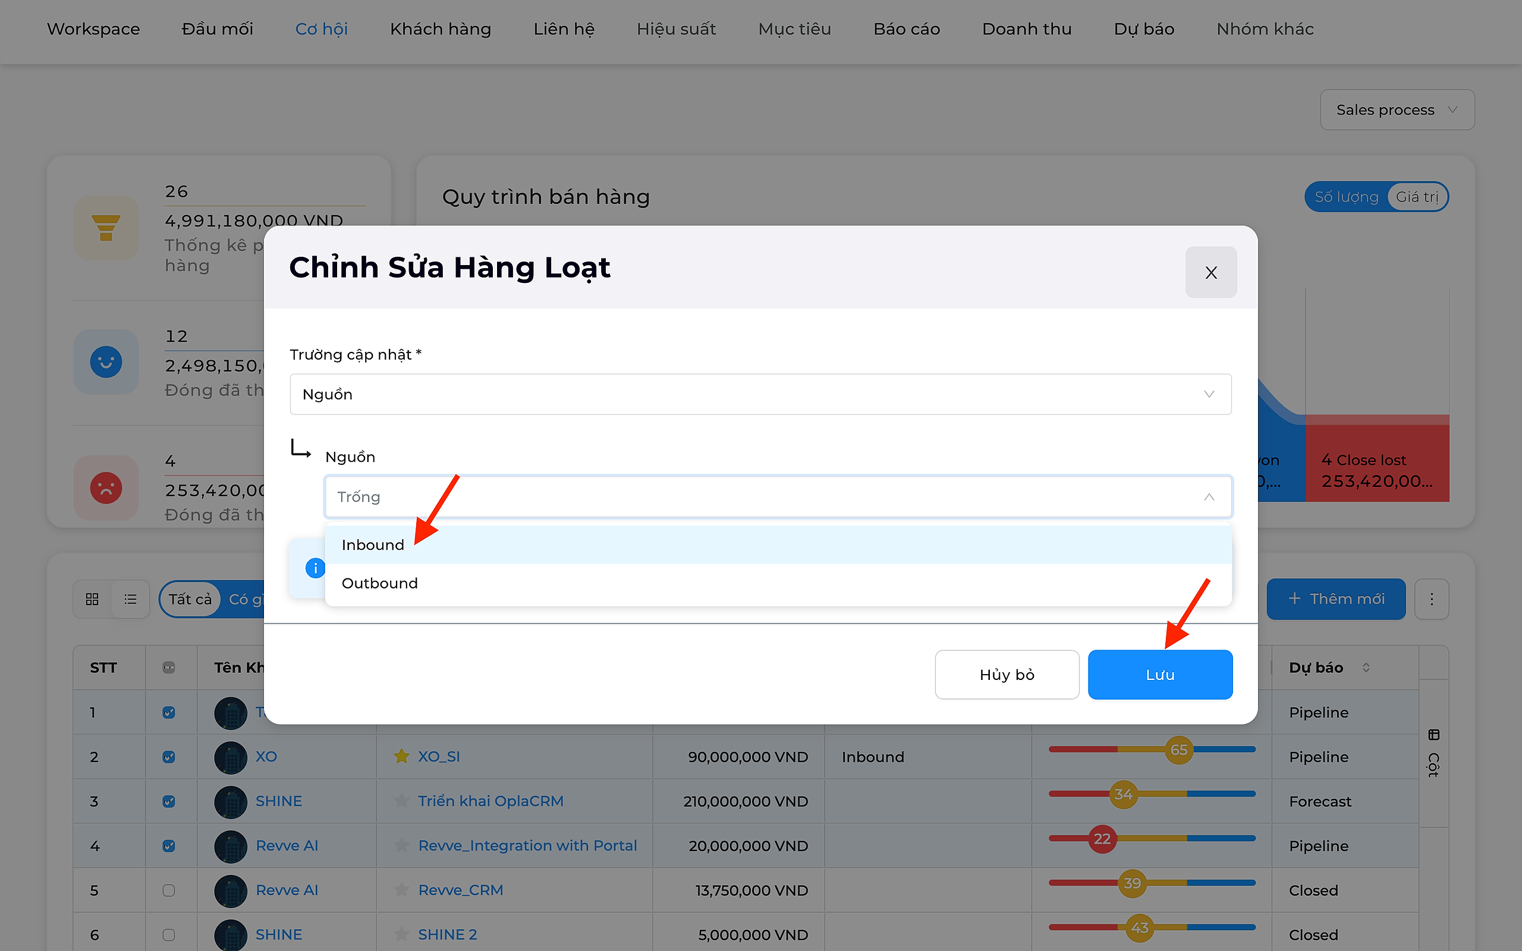Click the red 22 score slider marker

[1102, 839]
